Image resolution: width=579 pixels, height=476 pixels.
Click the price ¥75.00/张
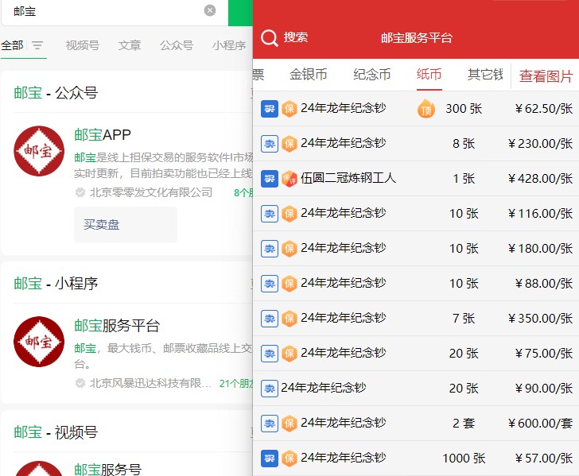point(544,354)
